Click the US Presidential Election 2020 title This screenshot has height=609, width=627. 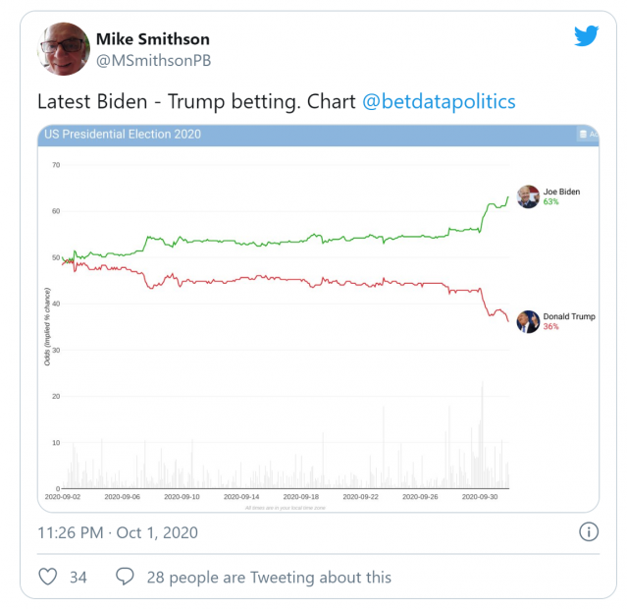tap(123, 135)
